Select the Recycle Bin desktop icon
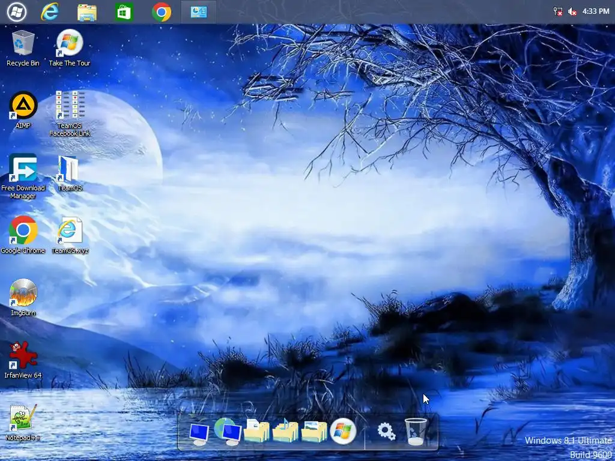This screenshot has width=615, height=461. [23, 48]
